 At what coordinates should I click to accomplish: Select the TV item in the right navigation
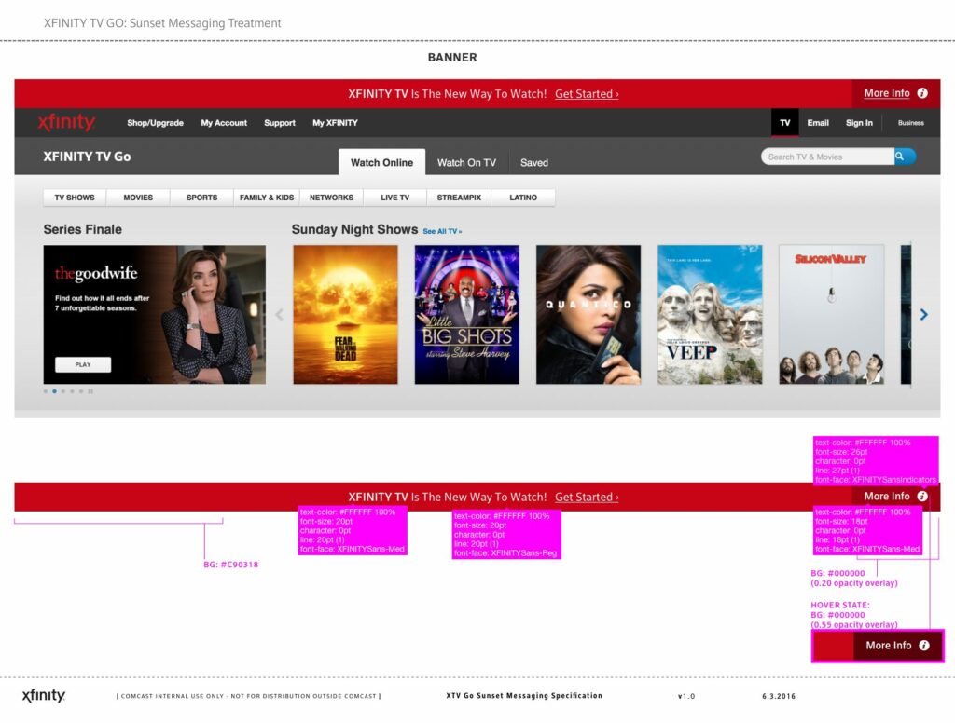pos(785,122)
